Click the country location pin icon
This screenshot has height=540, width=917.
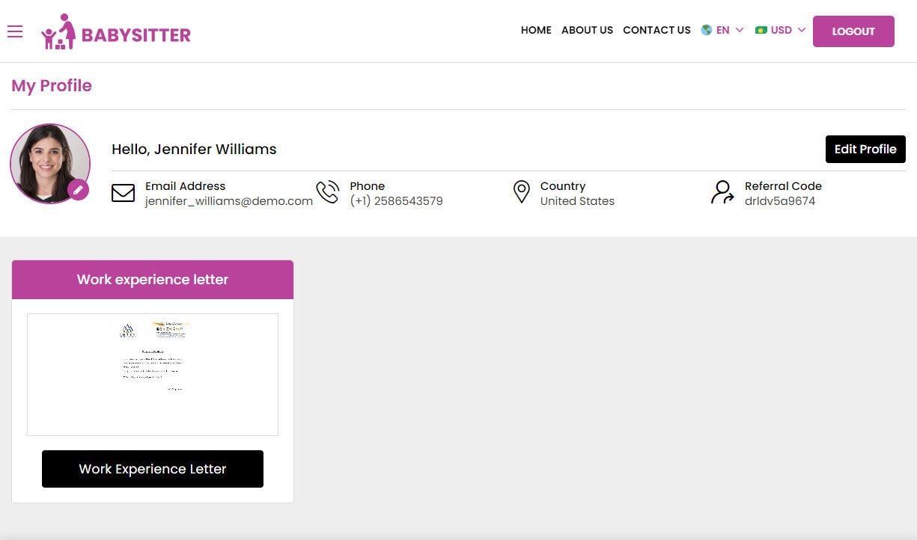[x=521, y=192]
